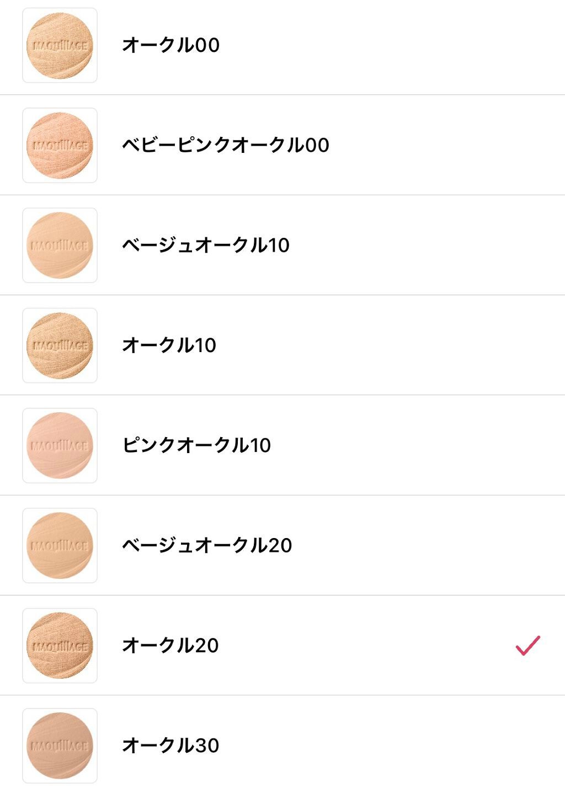Choose the ベビーピンクオークル00 label text

[225, 145]
